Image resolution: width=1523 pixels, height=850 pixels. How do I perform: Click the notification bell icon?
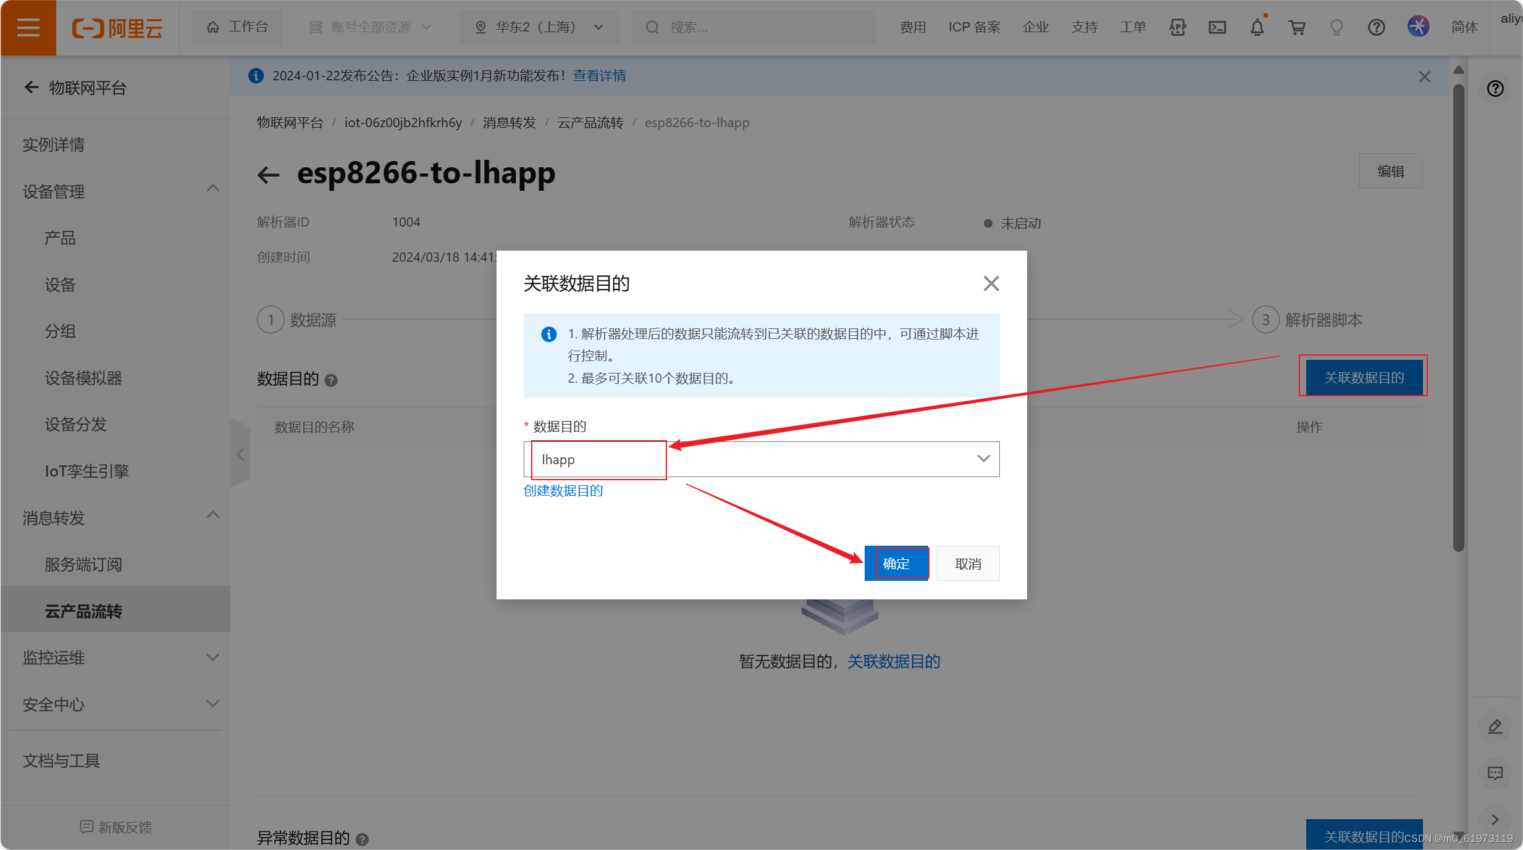[x=1257, y=27]
